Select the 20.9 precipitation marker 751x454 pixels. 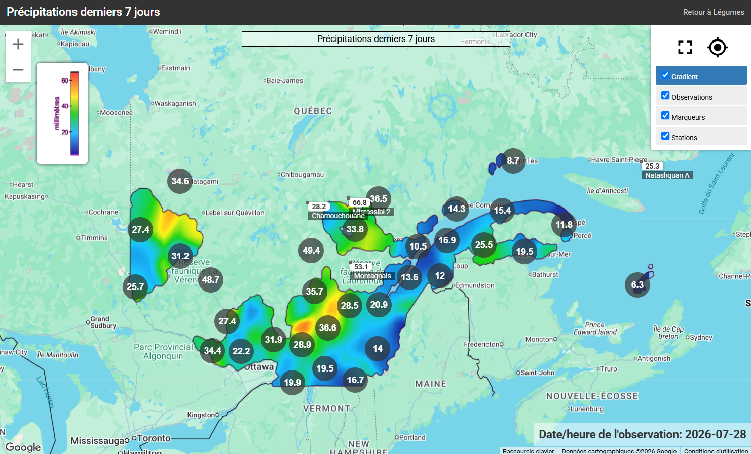(x=379, y=305)
